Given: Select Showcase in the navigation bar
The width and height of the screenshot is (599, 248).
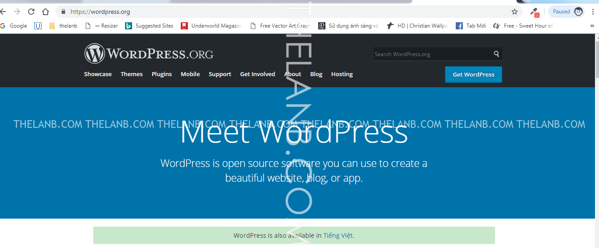Looking at the screenshot, I should [98, 74].
